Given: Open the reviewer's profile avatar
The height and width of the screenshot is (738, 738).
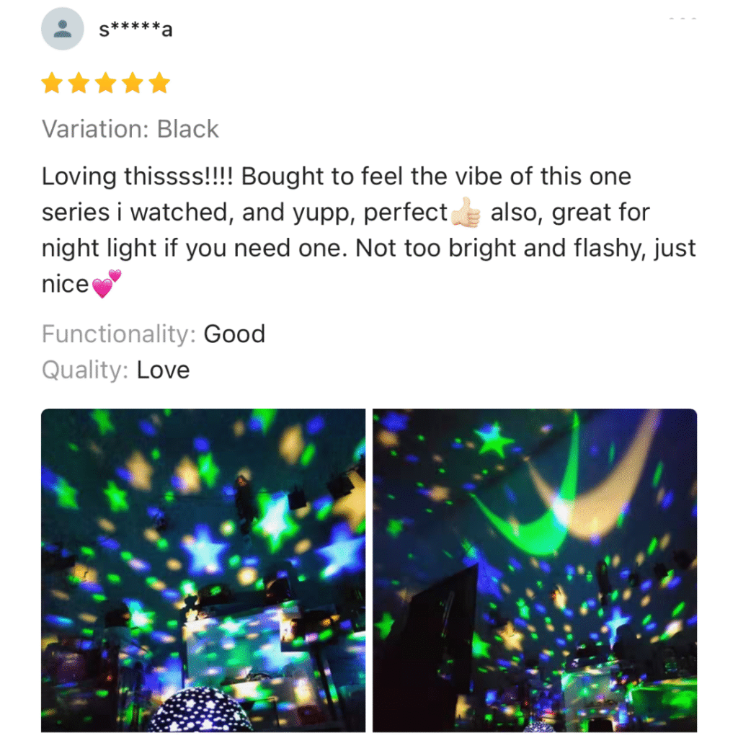Looking at the screenshot, I should pyautogui.click(x=62, y=29).
